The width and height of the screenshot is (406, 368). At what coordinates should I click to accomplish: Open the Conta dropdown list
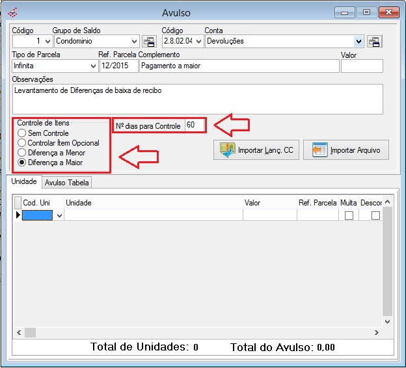tap(359, 42)
